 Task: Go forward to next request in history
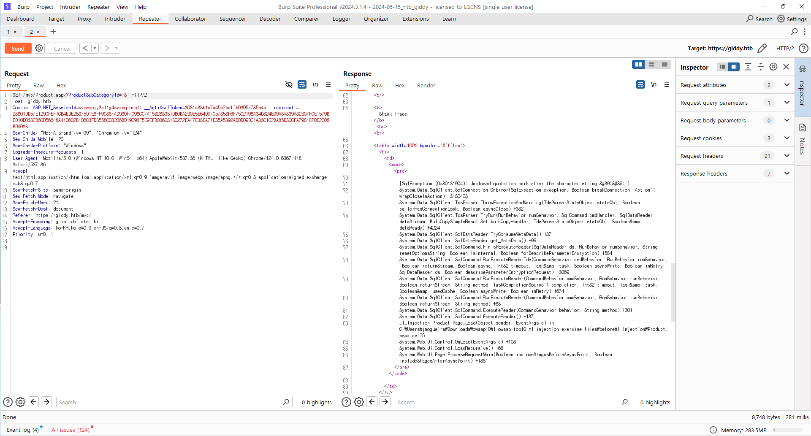(107, 48)
